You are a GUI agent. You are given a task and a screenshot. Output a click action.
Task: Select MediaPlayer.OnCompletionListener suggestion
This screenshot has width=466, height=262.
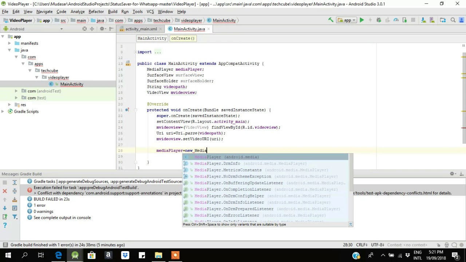tap(266, 190)
